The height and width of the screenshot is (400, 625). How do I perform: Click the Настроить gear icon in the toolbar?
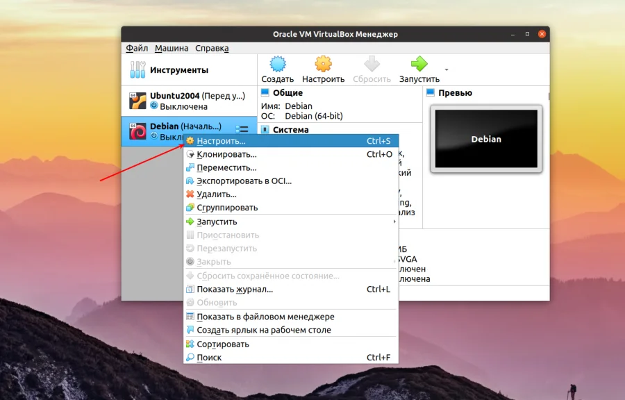324,65
